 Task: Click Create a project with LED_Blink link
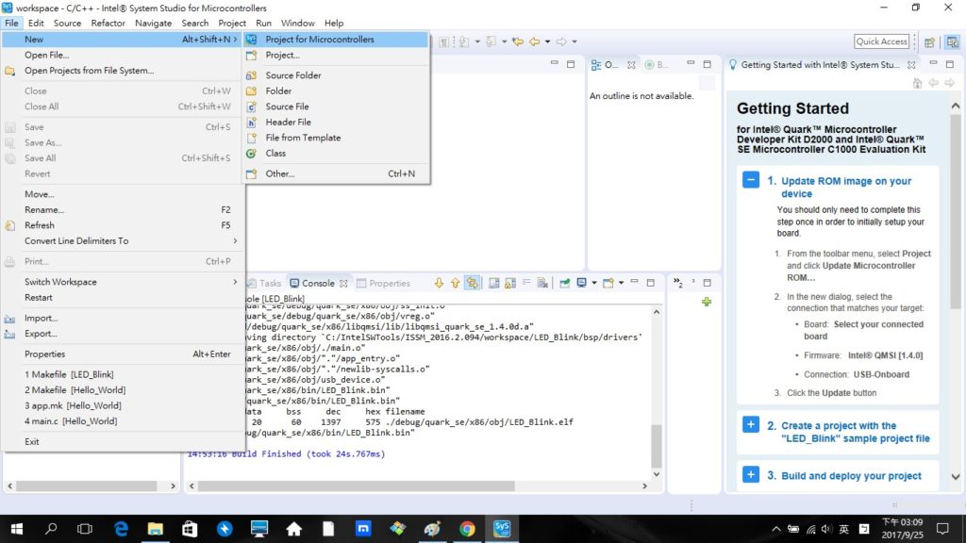855,432
